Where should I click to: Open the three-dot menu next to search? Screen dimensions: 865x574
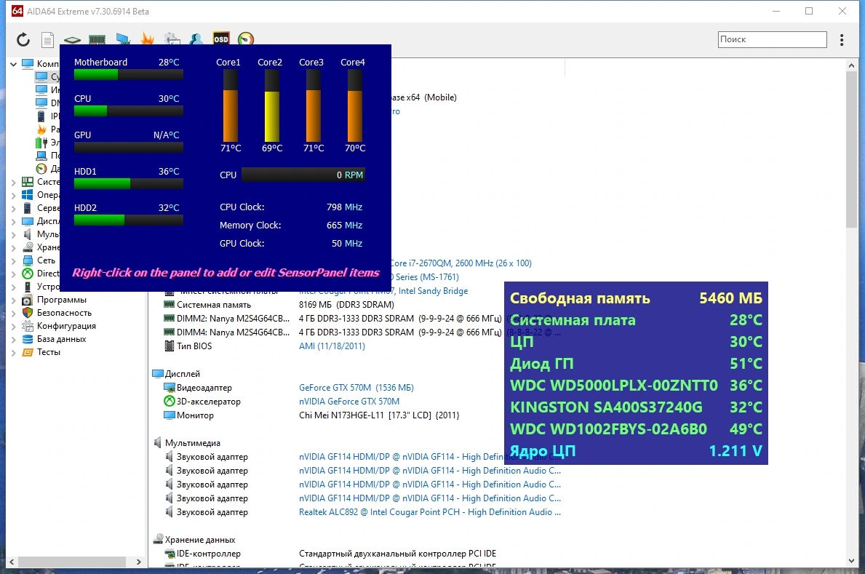[841, 40]
